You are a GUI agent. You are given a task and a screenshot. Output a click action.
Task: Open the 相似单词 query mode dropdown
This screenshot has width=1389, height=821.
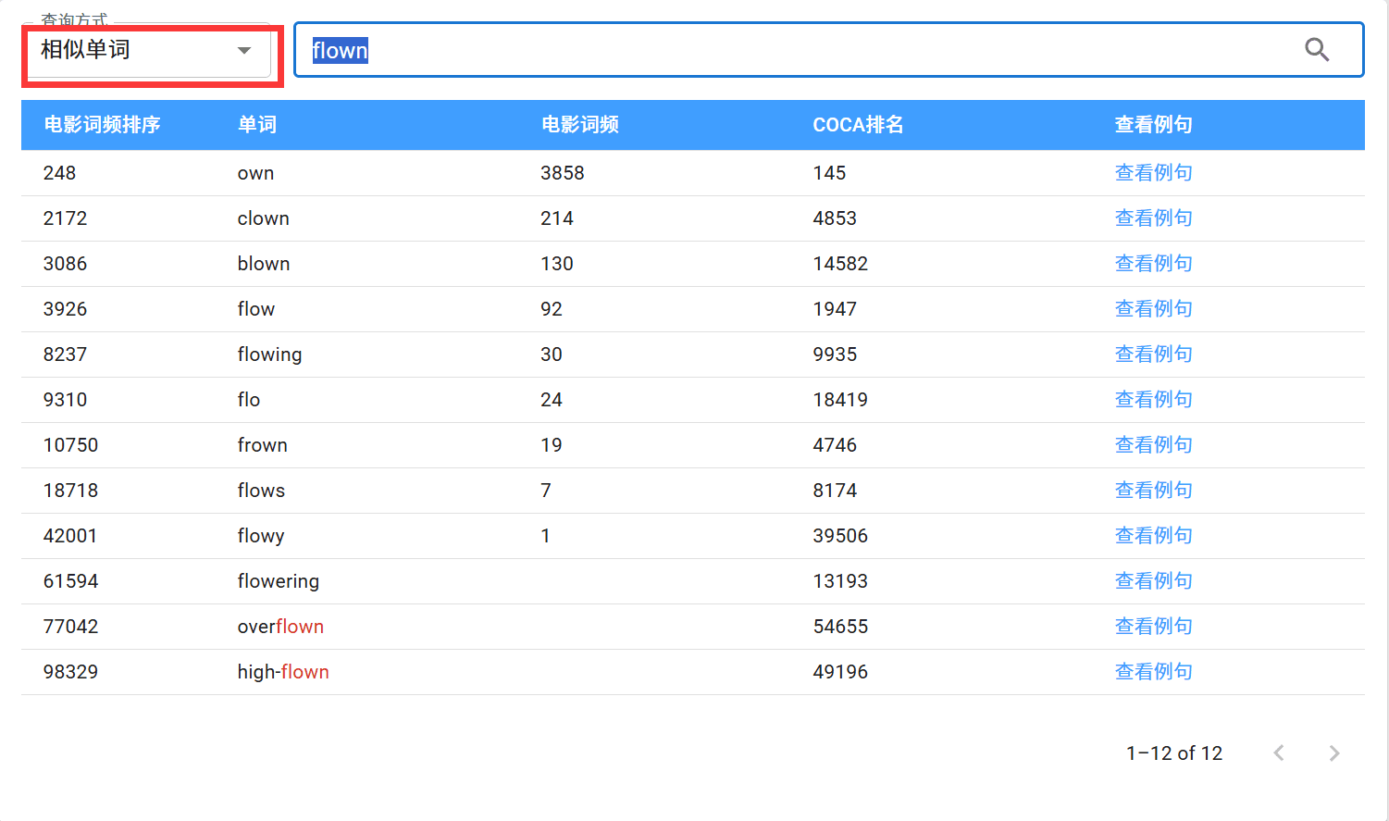[148, 51]
